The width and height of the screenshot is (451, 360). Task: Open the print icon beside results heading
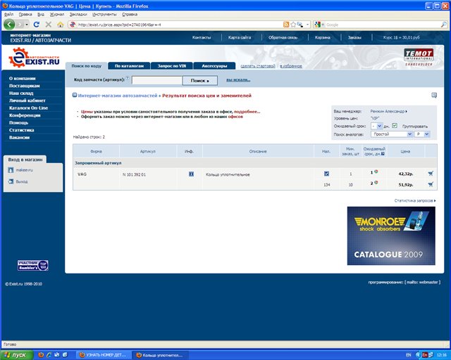coord(434,96)
